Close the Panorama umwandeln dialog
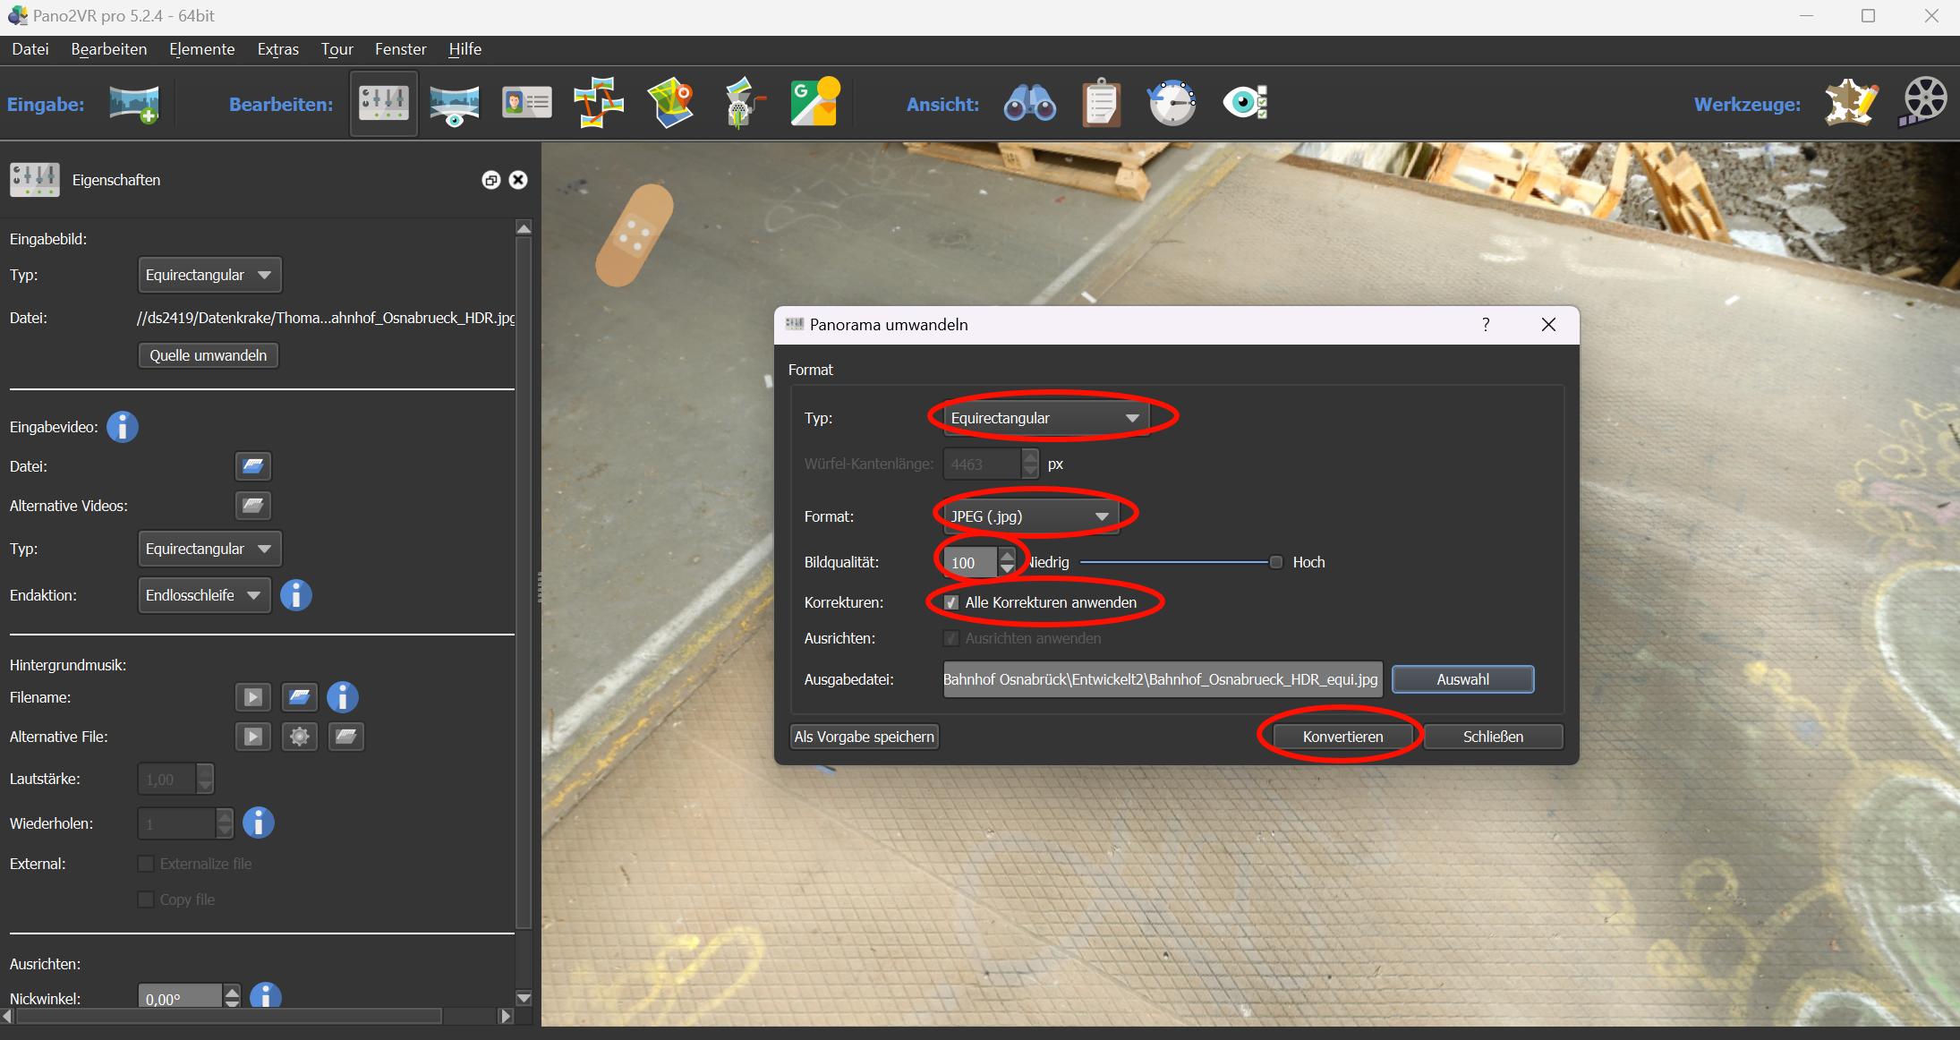The image size is (1960, 1040). pos(1548,324)
